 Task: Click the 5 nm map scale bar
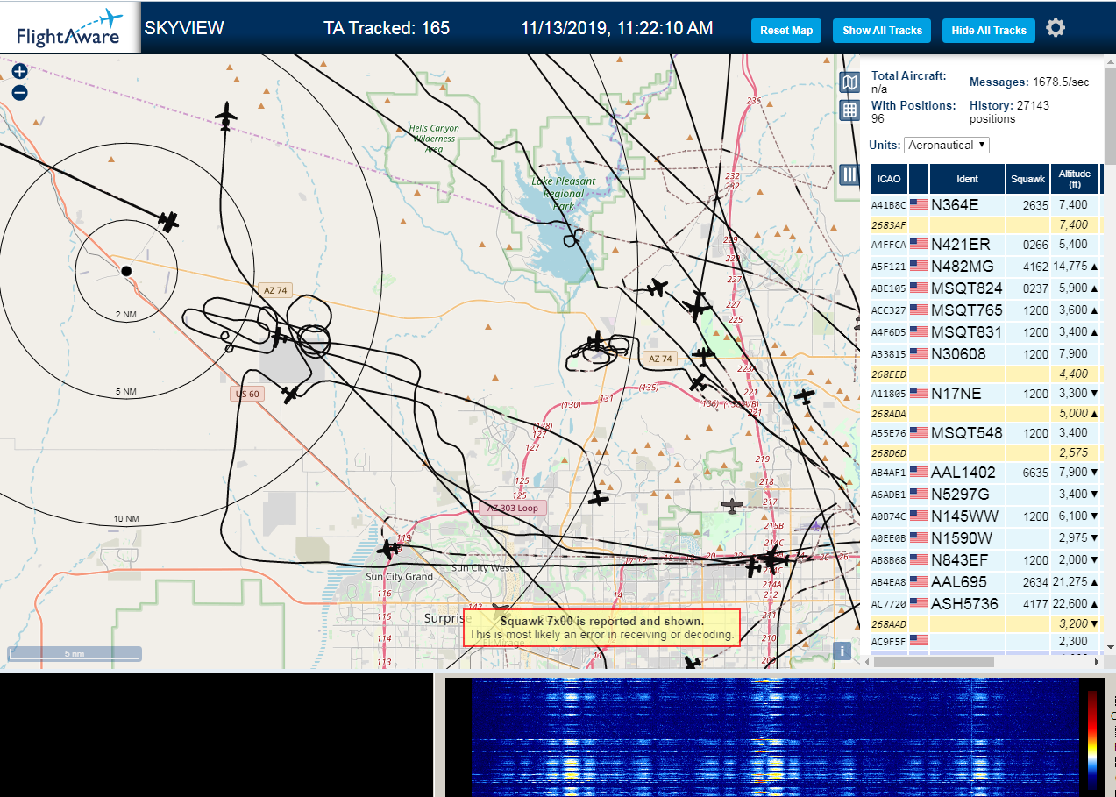(x=75, y=653)
